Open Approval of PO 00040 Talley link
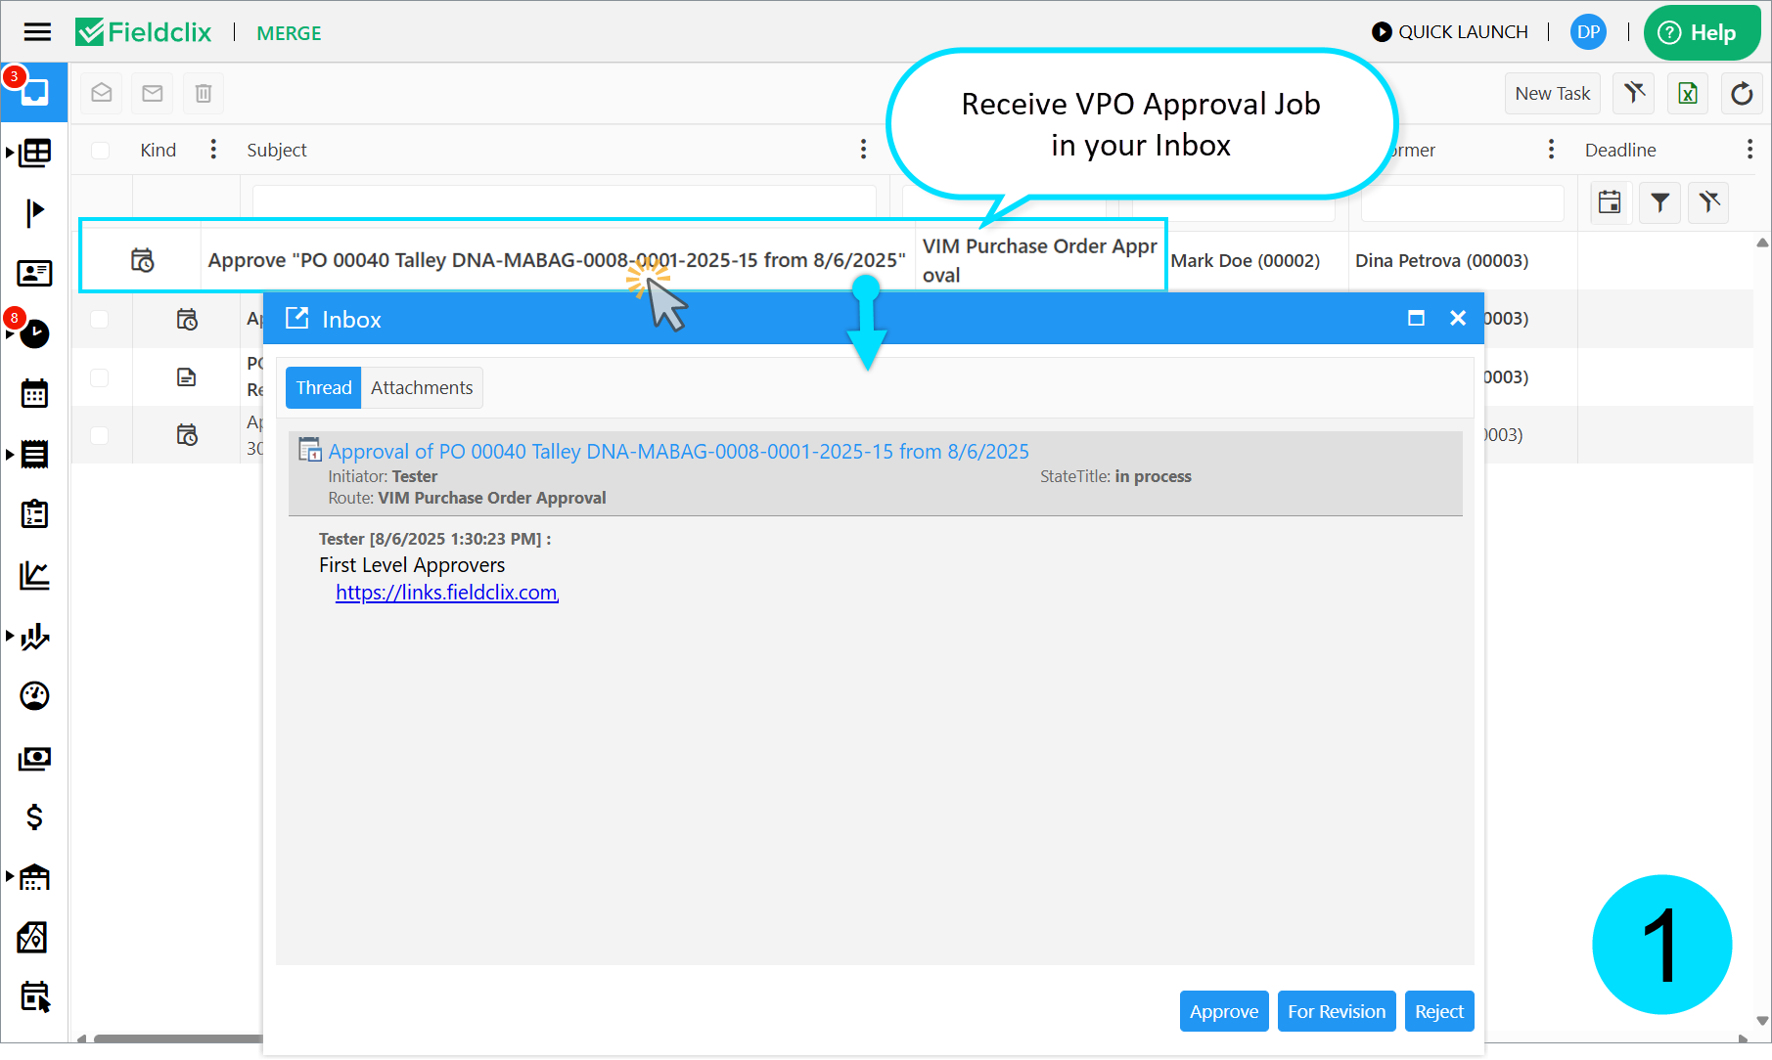The image size is (1772, 1060). pyautogui.click(x=678, y=451)
